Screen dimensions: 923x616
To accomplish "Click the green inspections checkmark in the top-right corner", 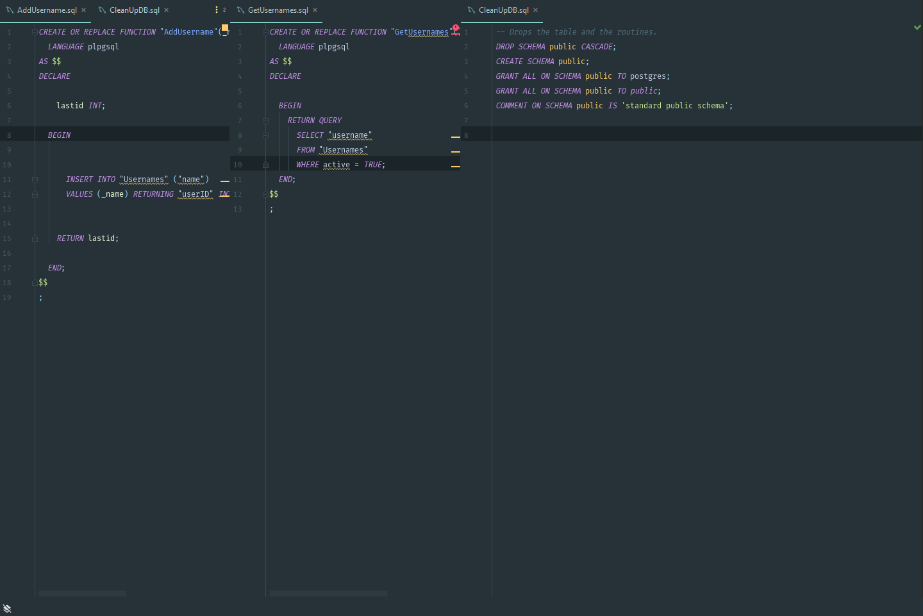I will coord(917,27).
